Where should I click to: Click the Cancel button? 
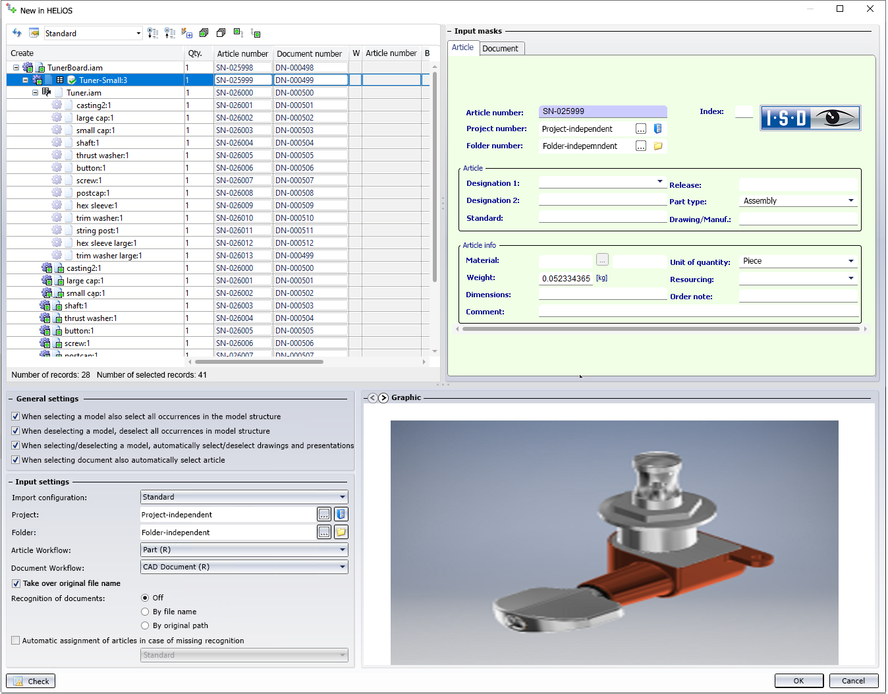(x=853, y=681)
